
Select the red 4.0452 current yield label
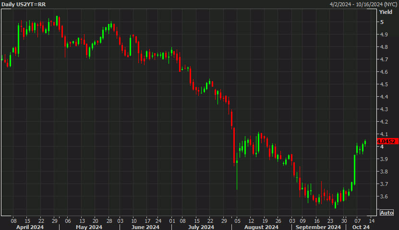coord(387,141)
